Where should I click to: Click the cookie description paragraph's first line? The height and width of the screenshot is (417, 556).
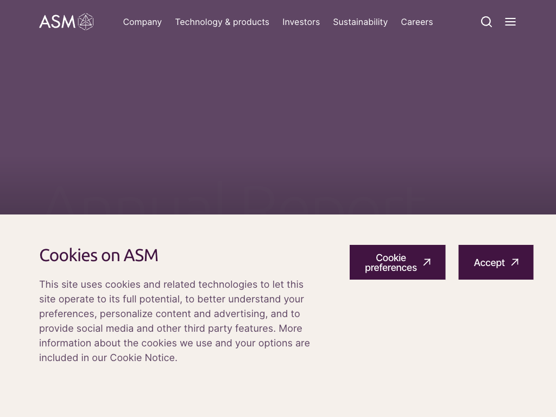pos(171,285)
